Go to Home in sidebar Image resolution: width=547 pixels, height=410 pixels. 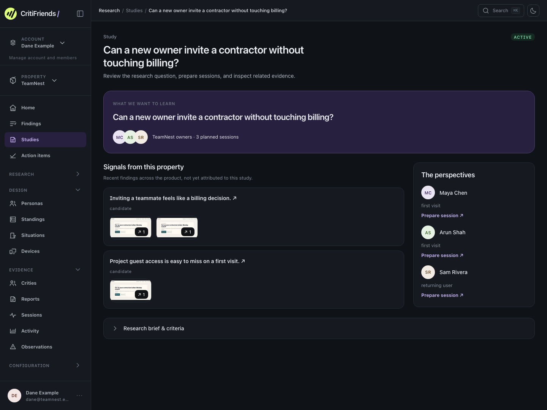point(45,108)
